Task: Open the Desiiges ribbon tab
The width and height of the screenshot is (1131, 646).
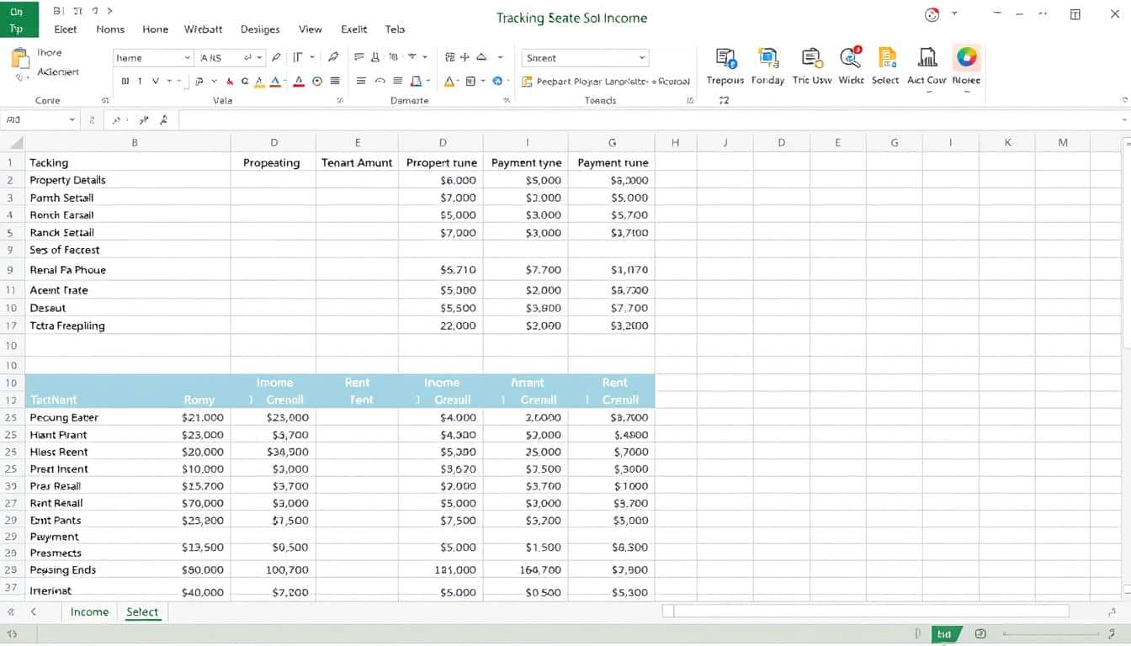Action: (x=260, y=29)
